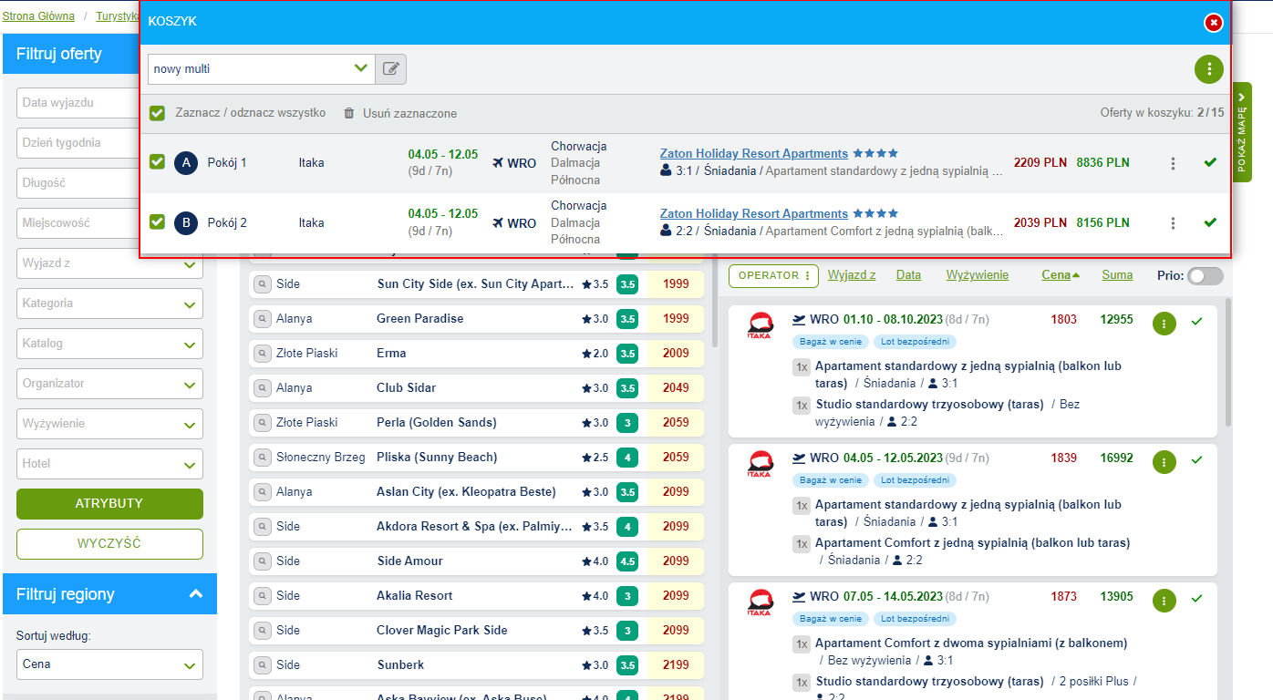Open three-dot menu for Pokój 2 row
Image resolution: width=1273 pixels, height=700 pixels.
point(1173,223)
